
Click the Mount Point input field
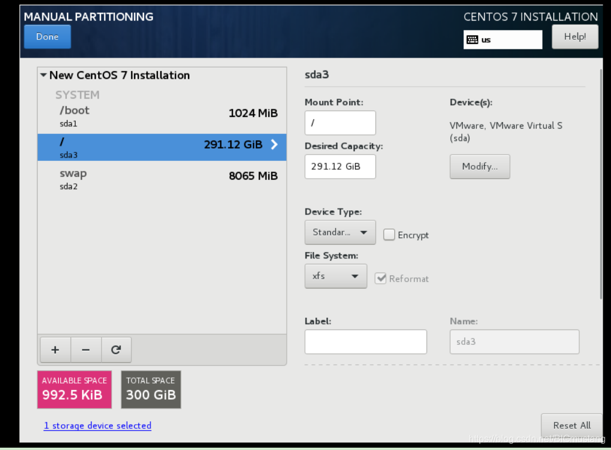(x=340, y=123)
